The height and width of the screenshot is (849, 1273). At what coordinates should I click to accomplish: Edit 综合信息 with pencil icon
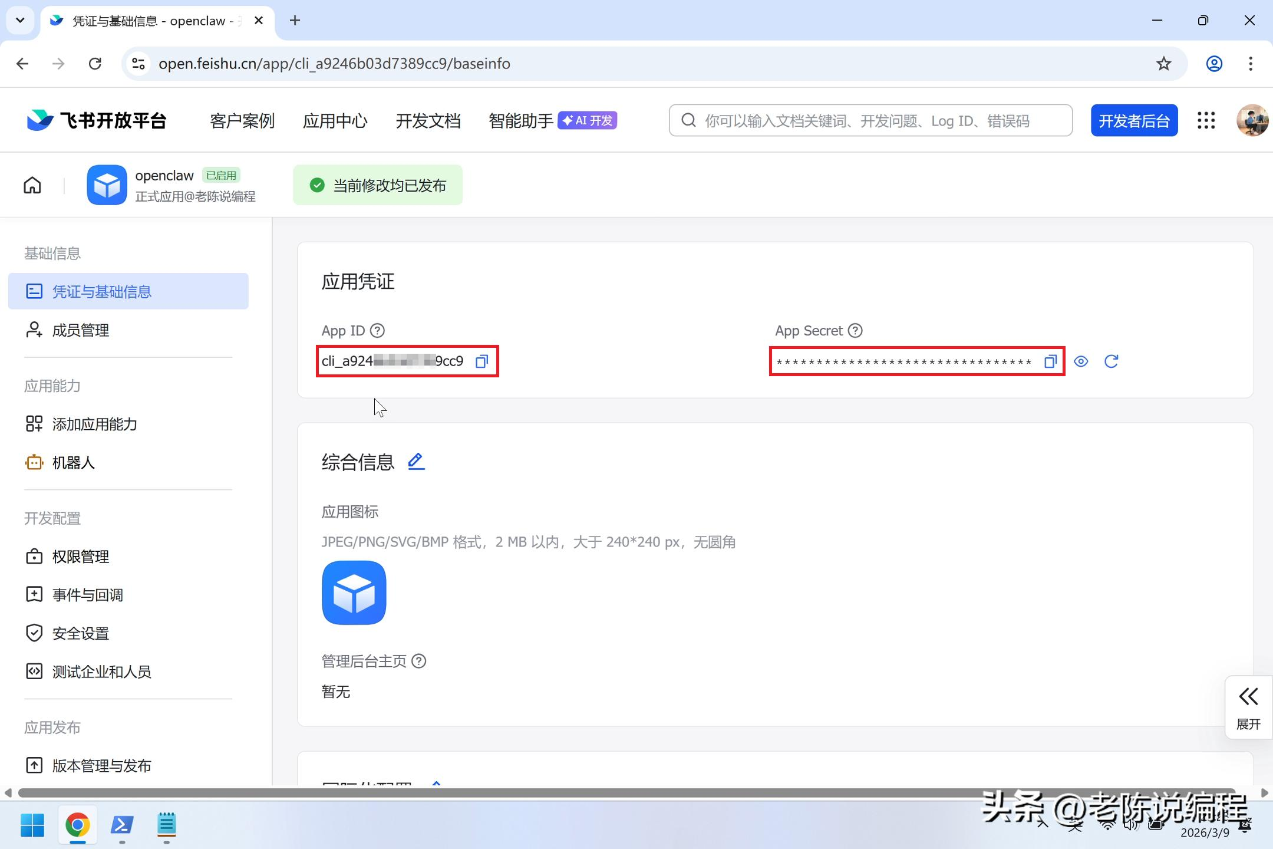point(416,462)
